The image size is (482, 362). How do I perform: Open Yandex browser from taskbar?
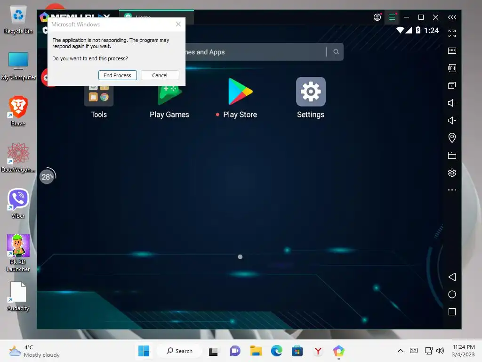pos(318,351)
